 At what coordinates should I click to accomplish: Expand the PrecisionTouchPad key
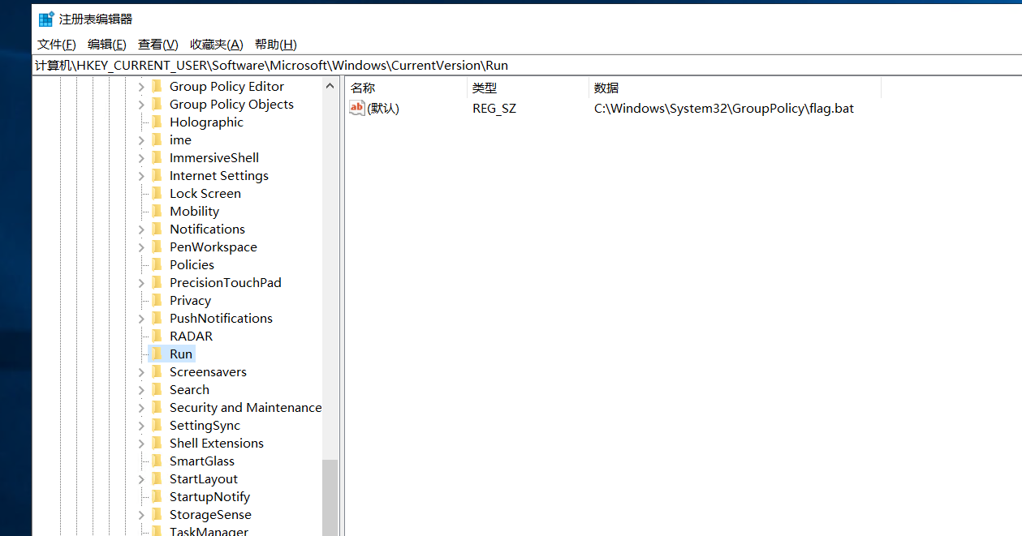click(x=141, y=283)
